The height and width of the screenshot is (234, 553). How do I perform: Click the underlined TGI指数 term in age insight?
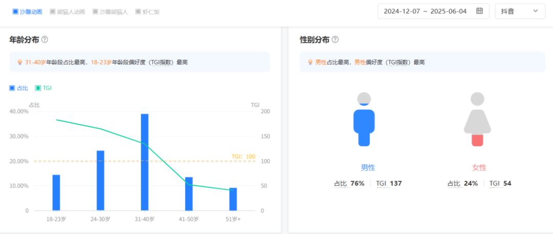(161, 62)
